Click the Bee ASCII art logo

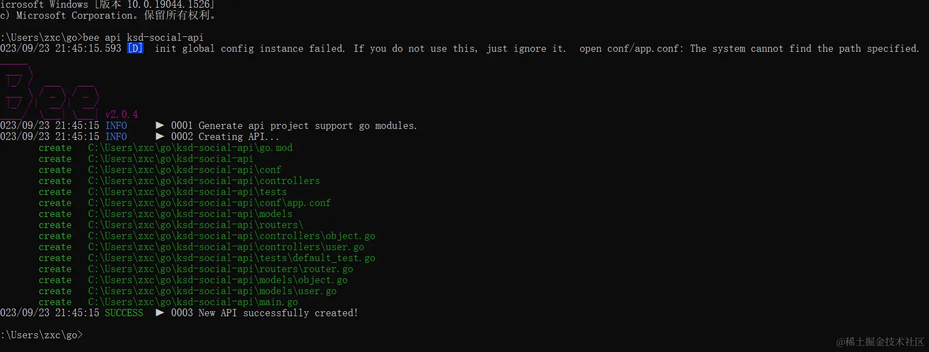point(50,93)
